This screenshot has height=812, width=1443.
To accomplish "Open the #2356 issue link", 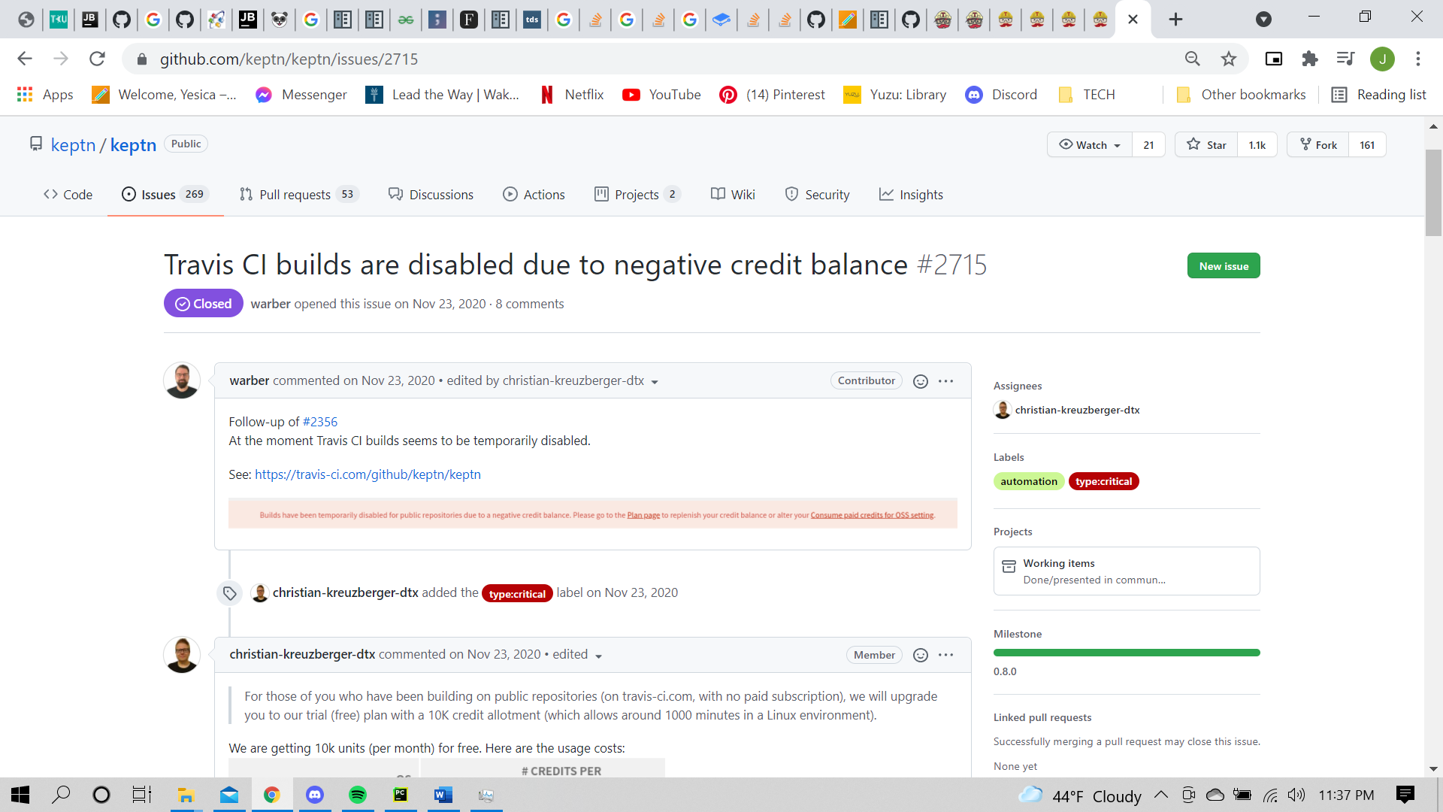I will 320,422.
